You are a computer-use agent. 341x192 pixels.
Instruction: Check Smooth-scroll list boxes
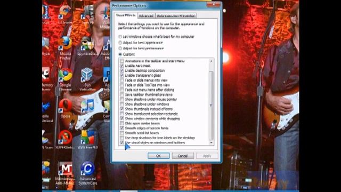122,133
